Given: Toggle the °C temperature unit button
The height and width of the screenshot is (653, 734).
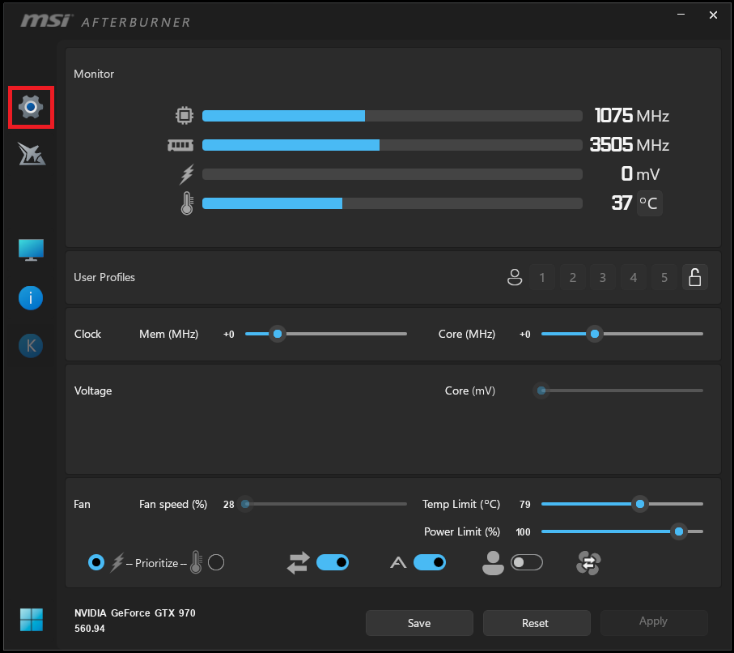Looking at the screenshot, I should pyautogui.click(x=649, y=203).
